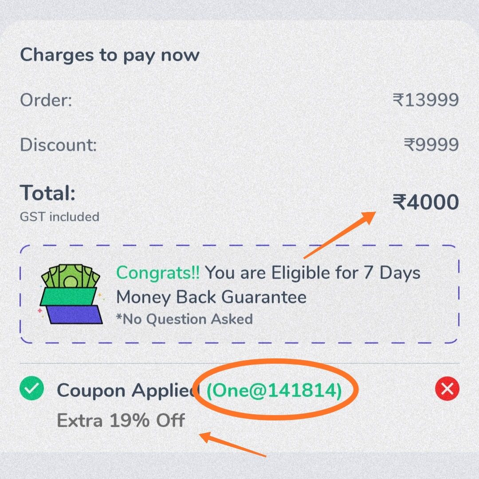479x479 pixels.
Task: Click the Discount amount ₹9999
Action: click(x=431, y=145)
